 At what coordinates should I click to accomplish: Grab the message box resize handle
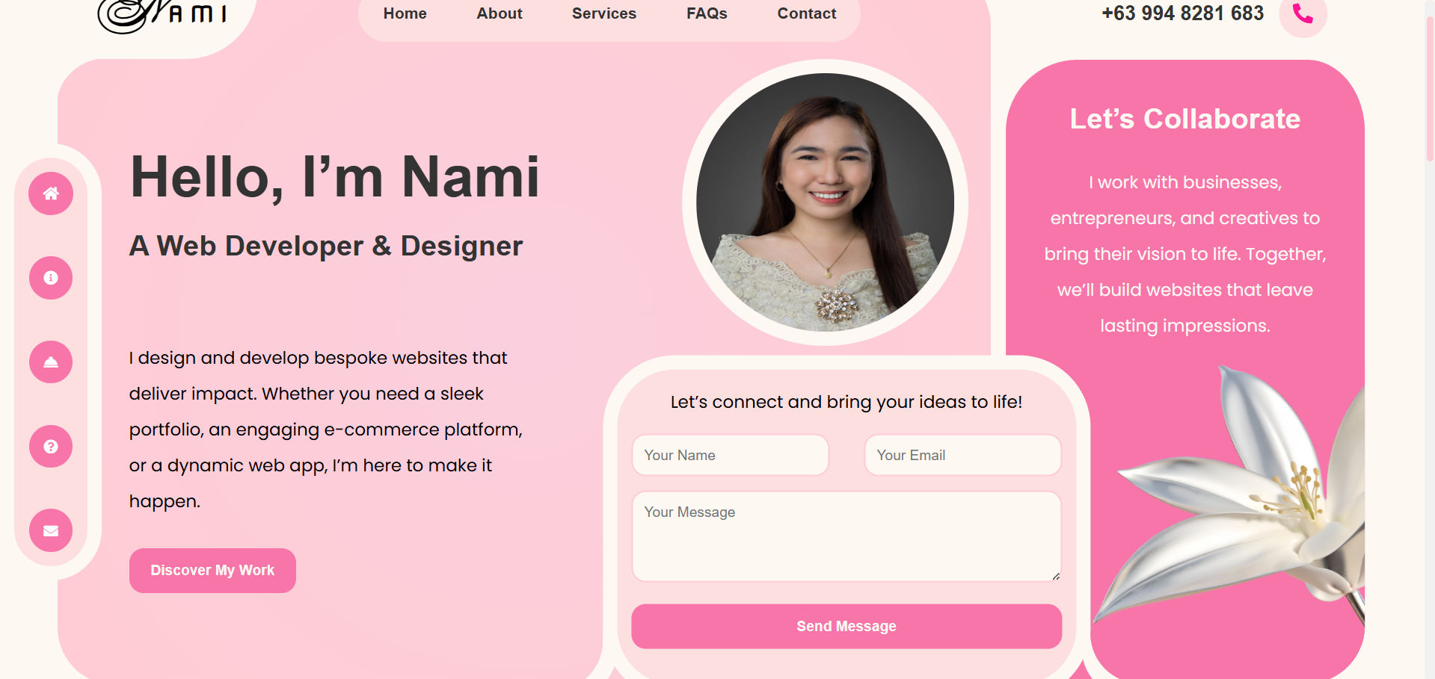pos(1056,575)
